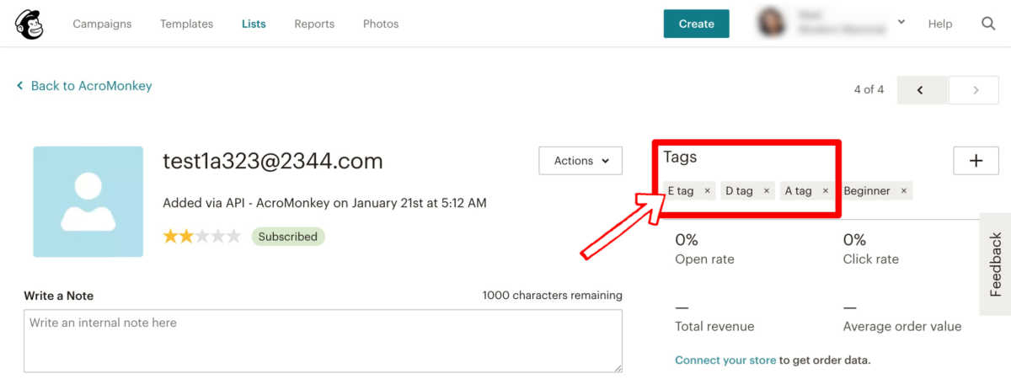Add a new tag with plus button

pyautogui.click(x=976, y=161)
